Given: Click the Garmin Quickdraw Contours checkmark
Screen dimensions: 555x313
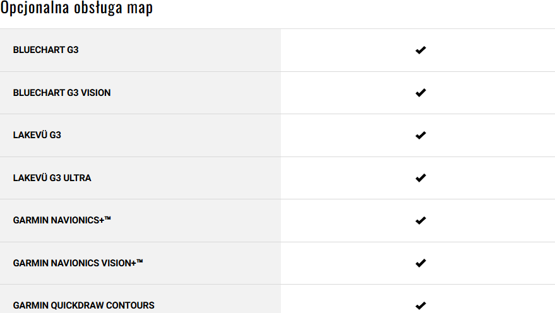Looking at the screenshot, I should [421, 305].
